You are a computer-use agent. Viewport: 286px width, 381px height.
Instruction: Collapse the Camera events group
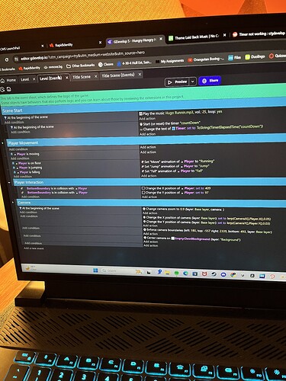pyautogui.click(x=13, y=203)
